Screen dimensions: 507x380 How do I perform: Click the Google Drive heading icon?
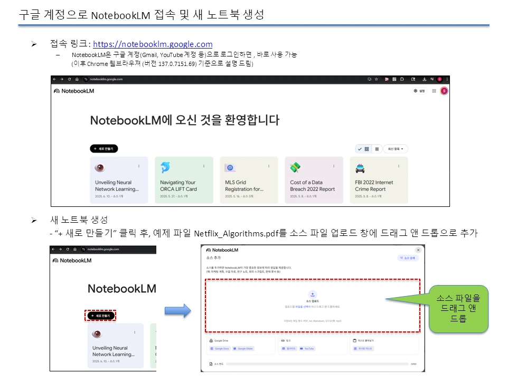[211, 340]
